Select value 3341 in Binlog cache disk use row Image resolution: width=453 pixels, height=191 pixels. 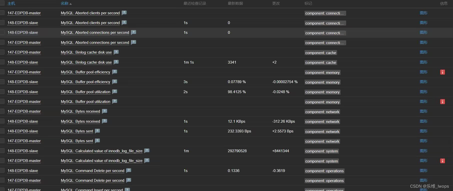(x=232, y=62)
